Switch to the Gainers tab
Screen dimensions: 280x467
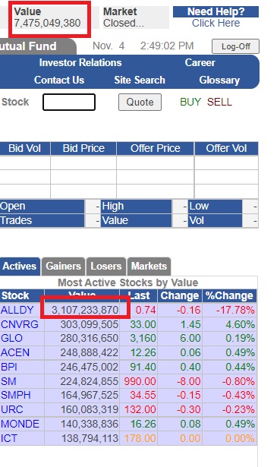point(64,267)
